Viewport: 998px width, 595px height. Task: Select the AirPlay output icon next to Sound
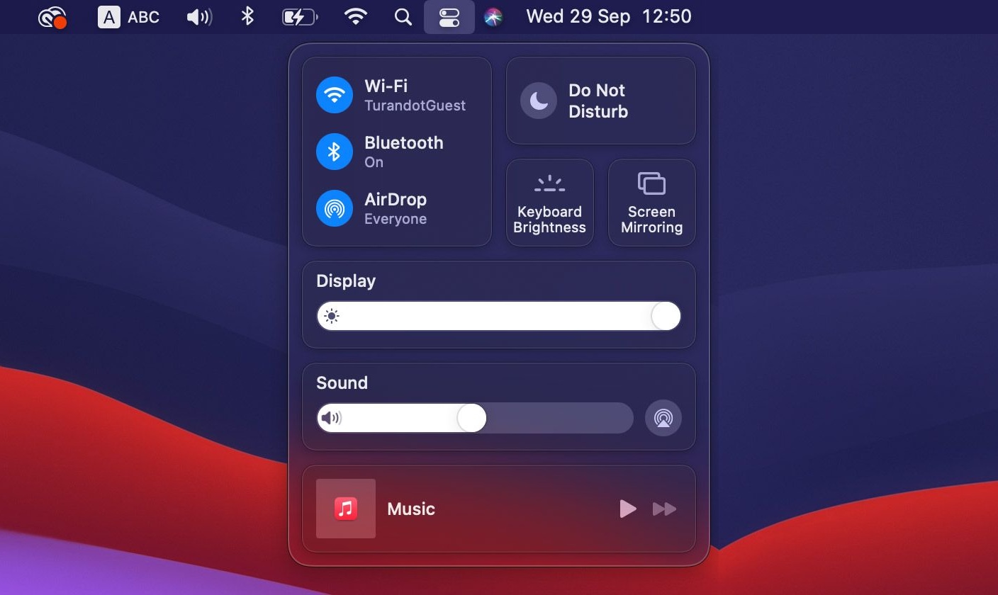663,418
